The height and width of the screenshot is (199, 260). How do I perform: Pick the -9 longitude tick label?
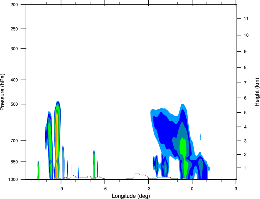pos(61,189)
